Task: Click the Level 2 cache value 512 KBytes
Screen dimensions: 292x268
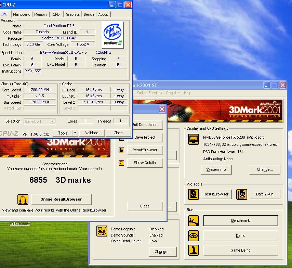Action: point(93,102)
